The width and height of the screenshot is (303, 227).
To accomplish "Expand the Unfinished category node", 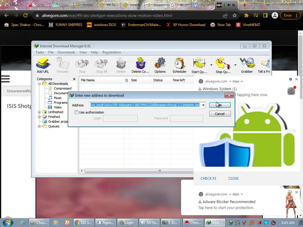I will [39, 112].
